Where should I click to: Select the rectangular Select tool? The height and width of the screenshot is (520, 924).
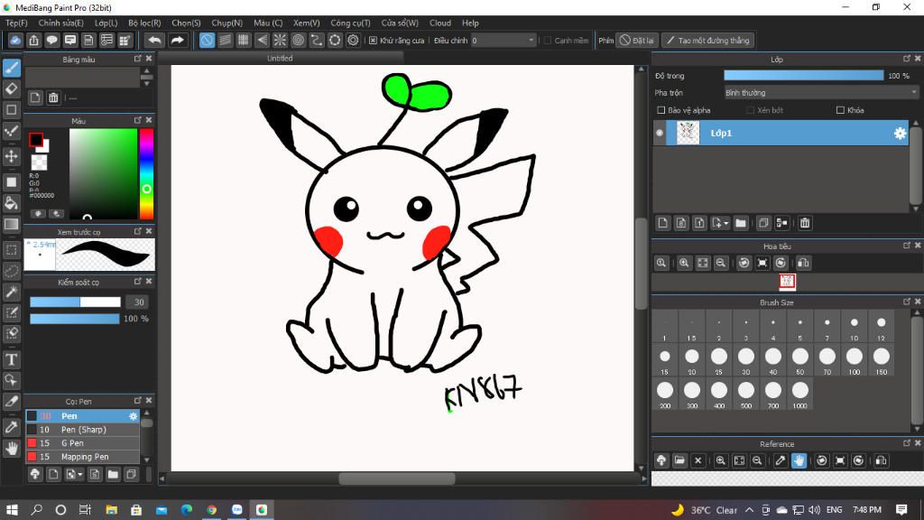11,249
